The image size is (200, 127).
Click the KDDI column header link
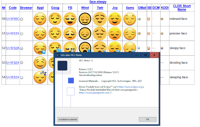pyautogui.click(x=165, y=8)
